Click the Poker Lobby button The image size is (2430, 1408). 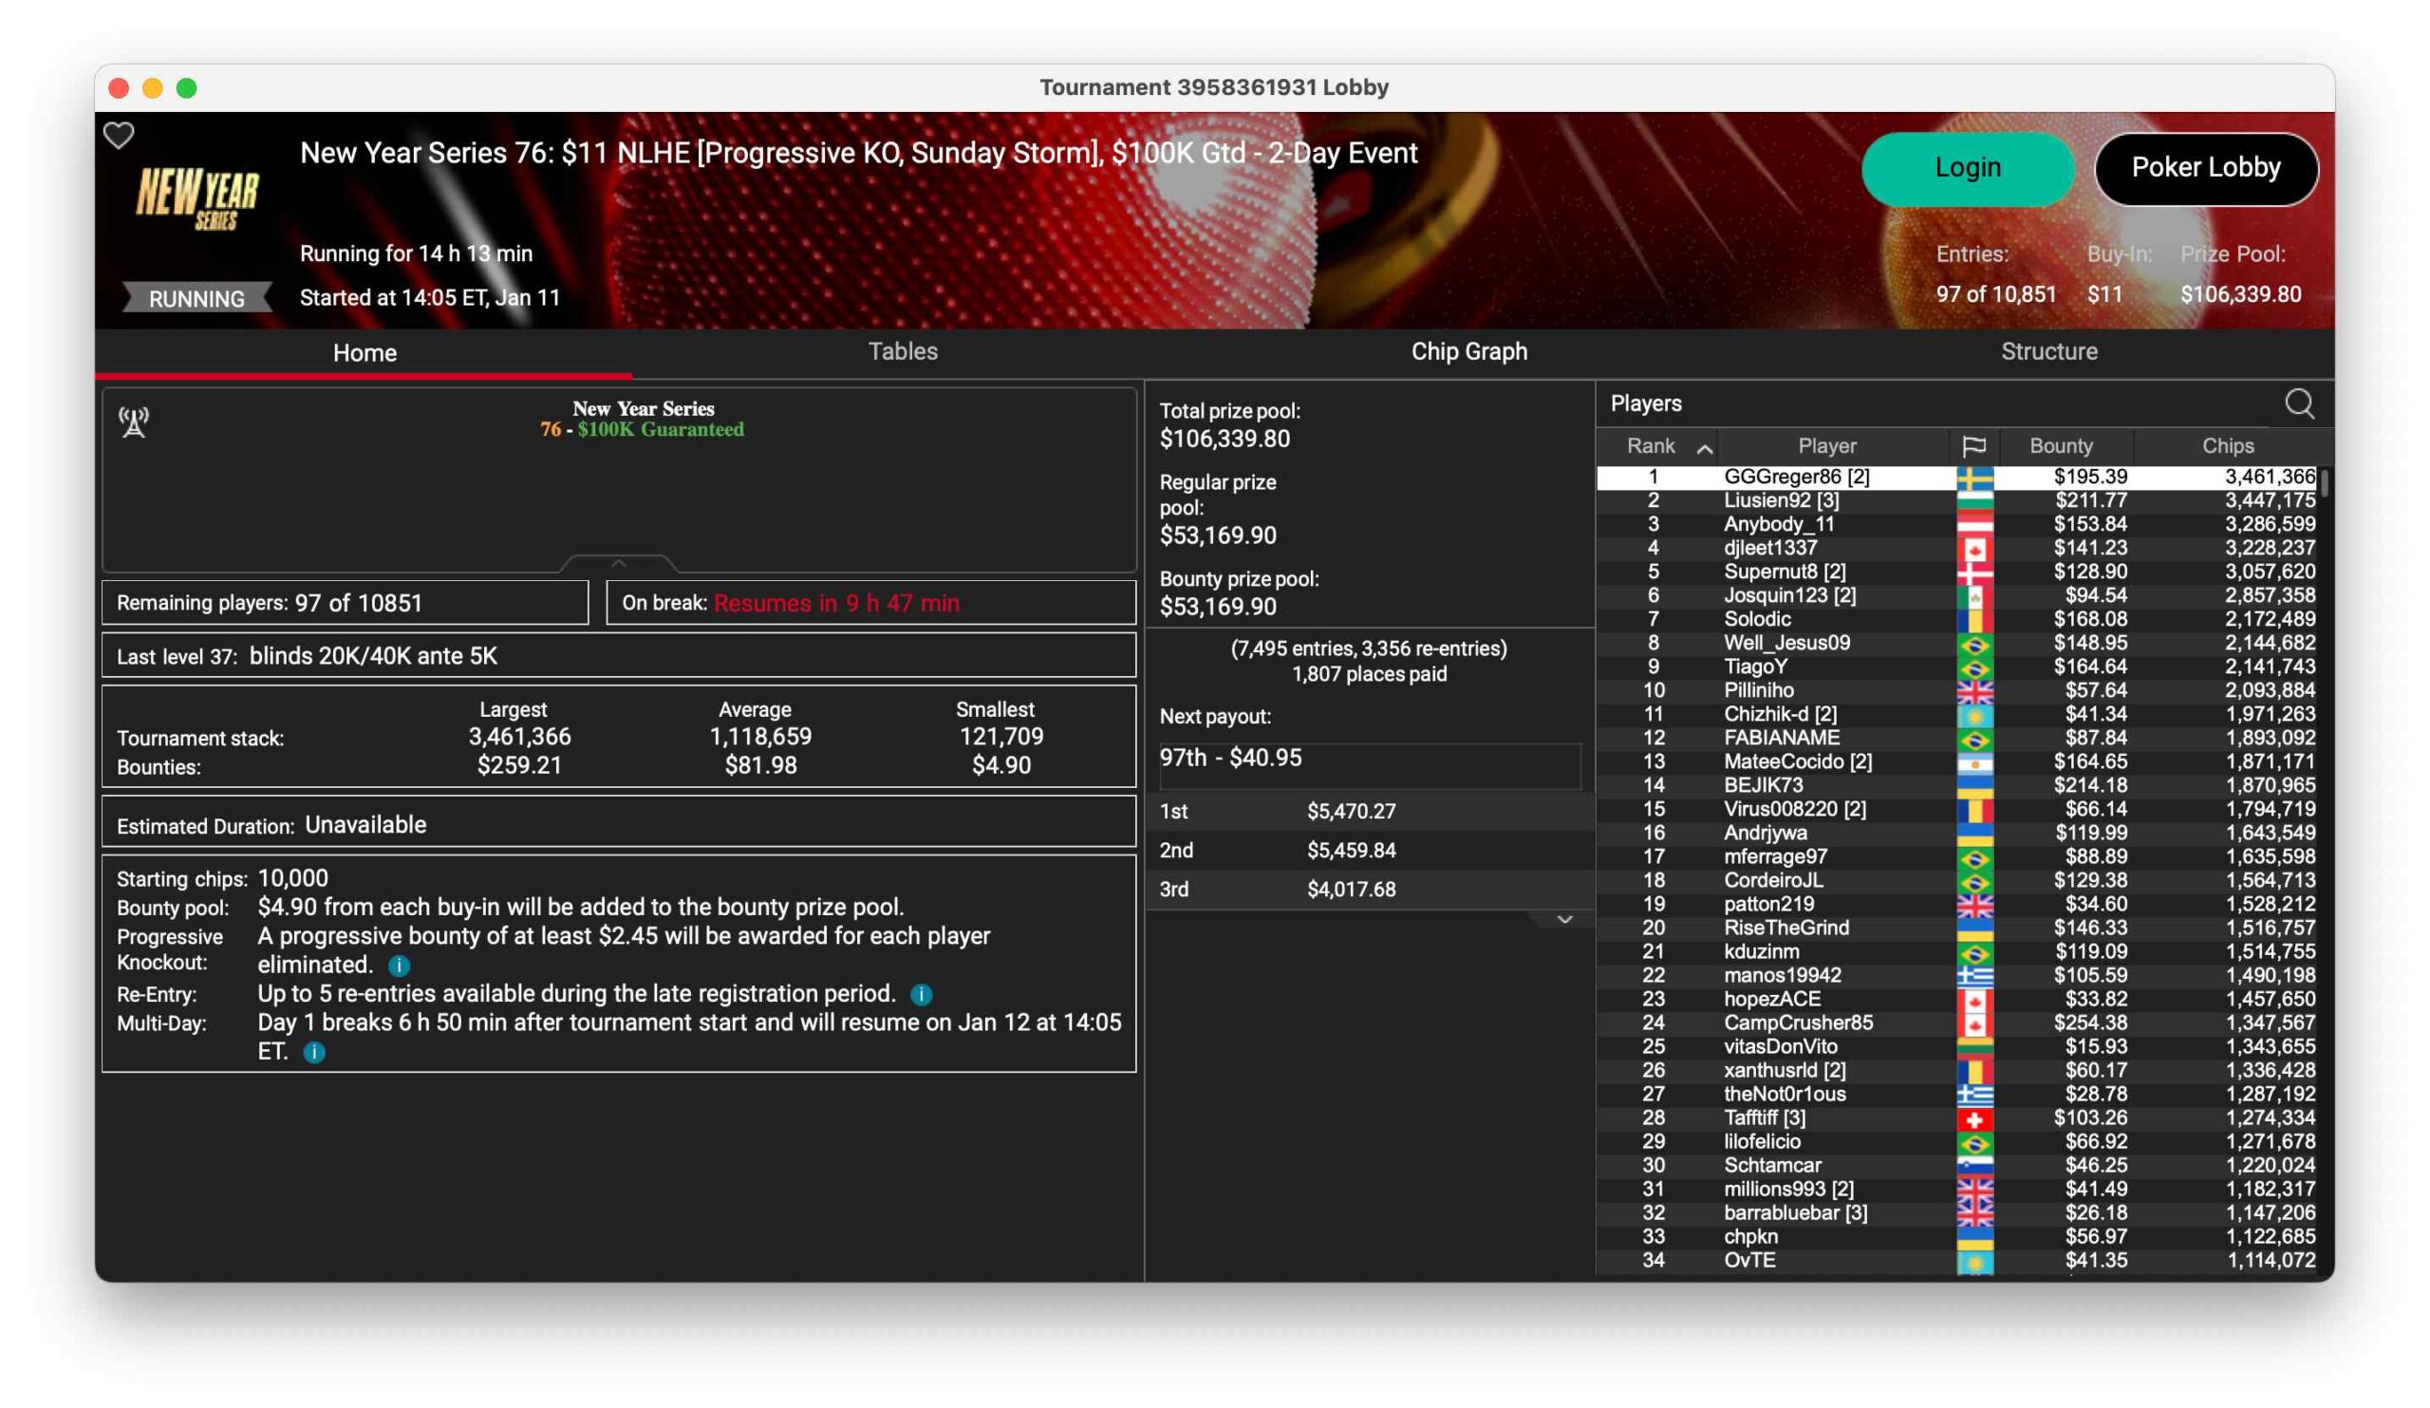[2205, 168]
